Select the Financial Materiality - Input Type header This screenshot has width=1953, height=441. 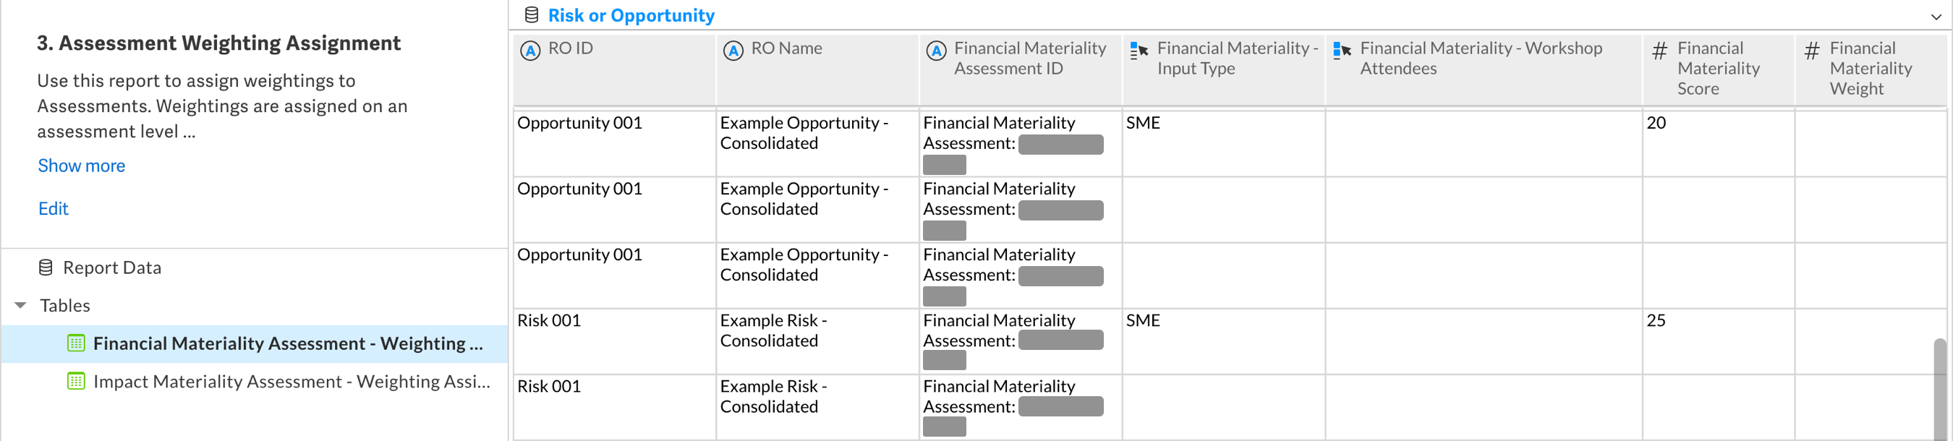click(x=1224, y=69)
